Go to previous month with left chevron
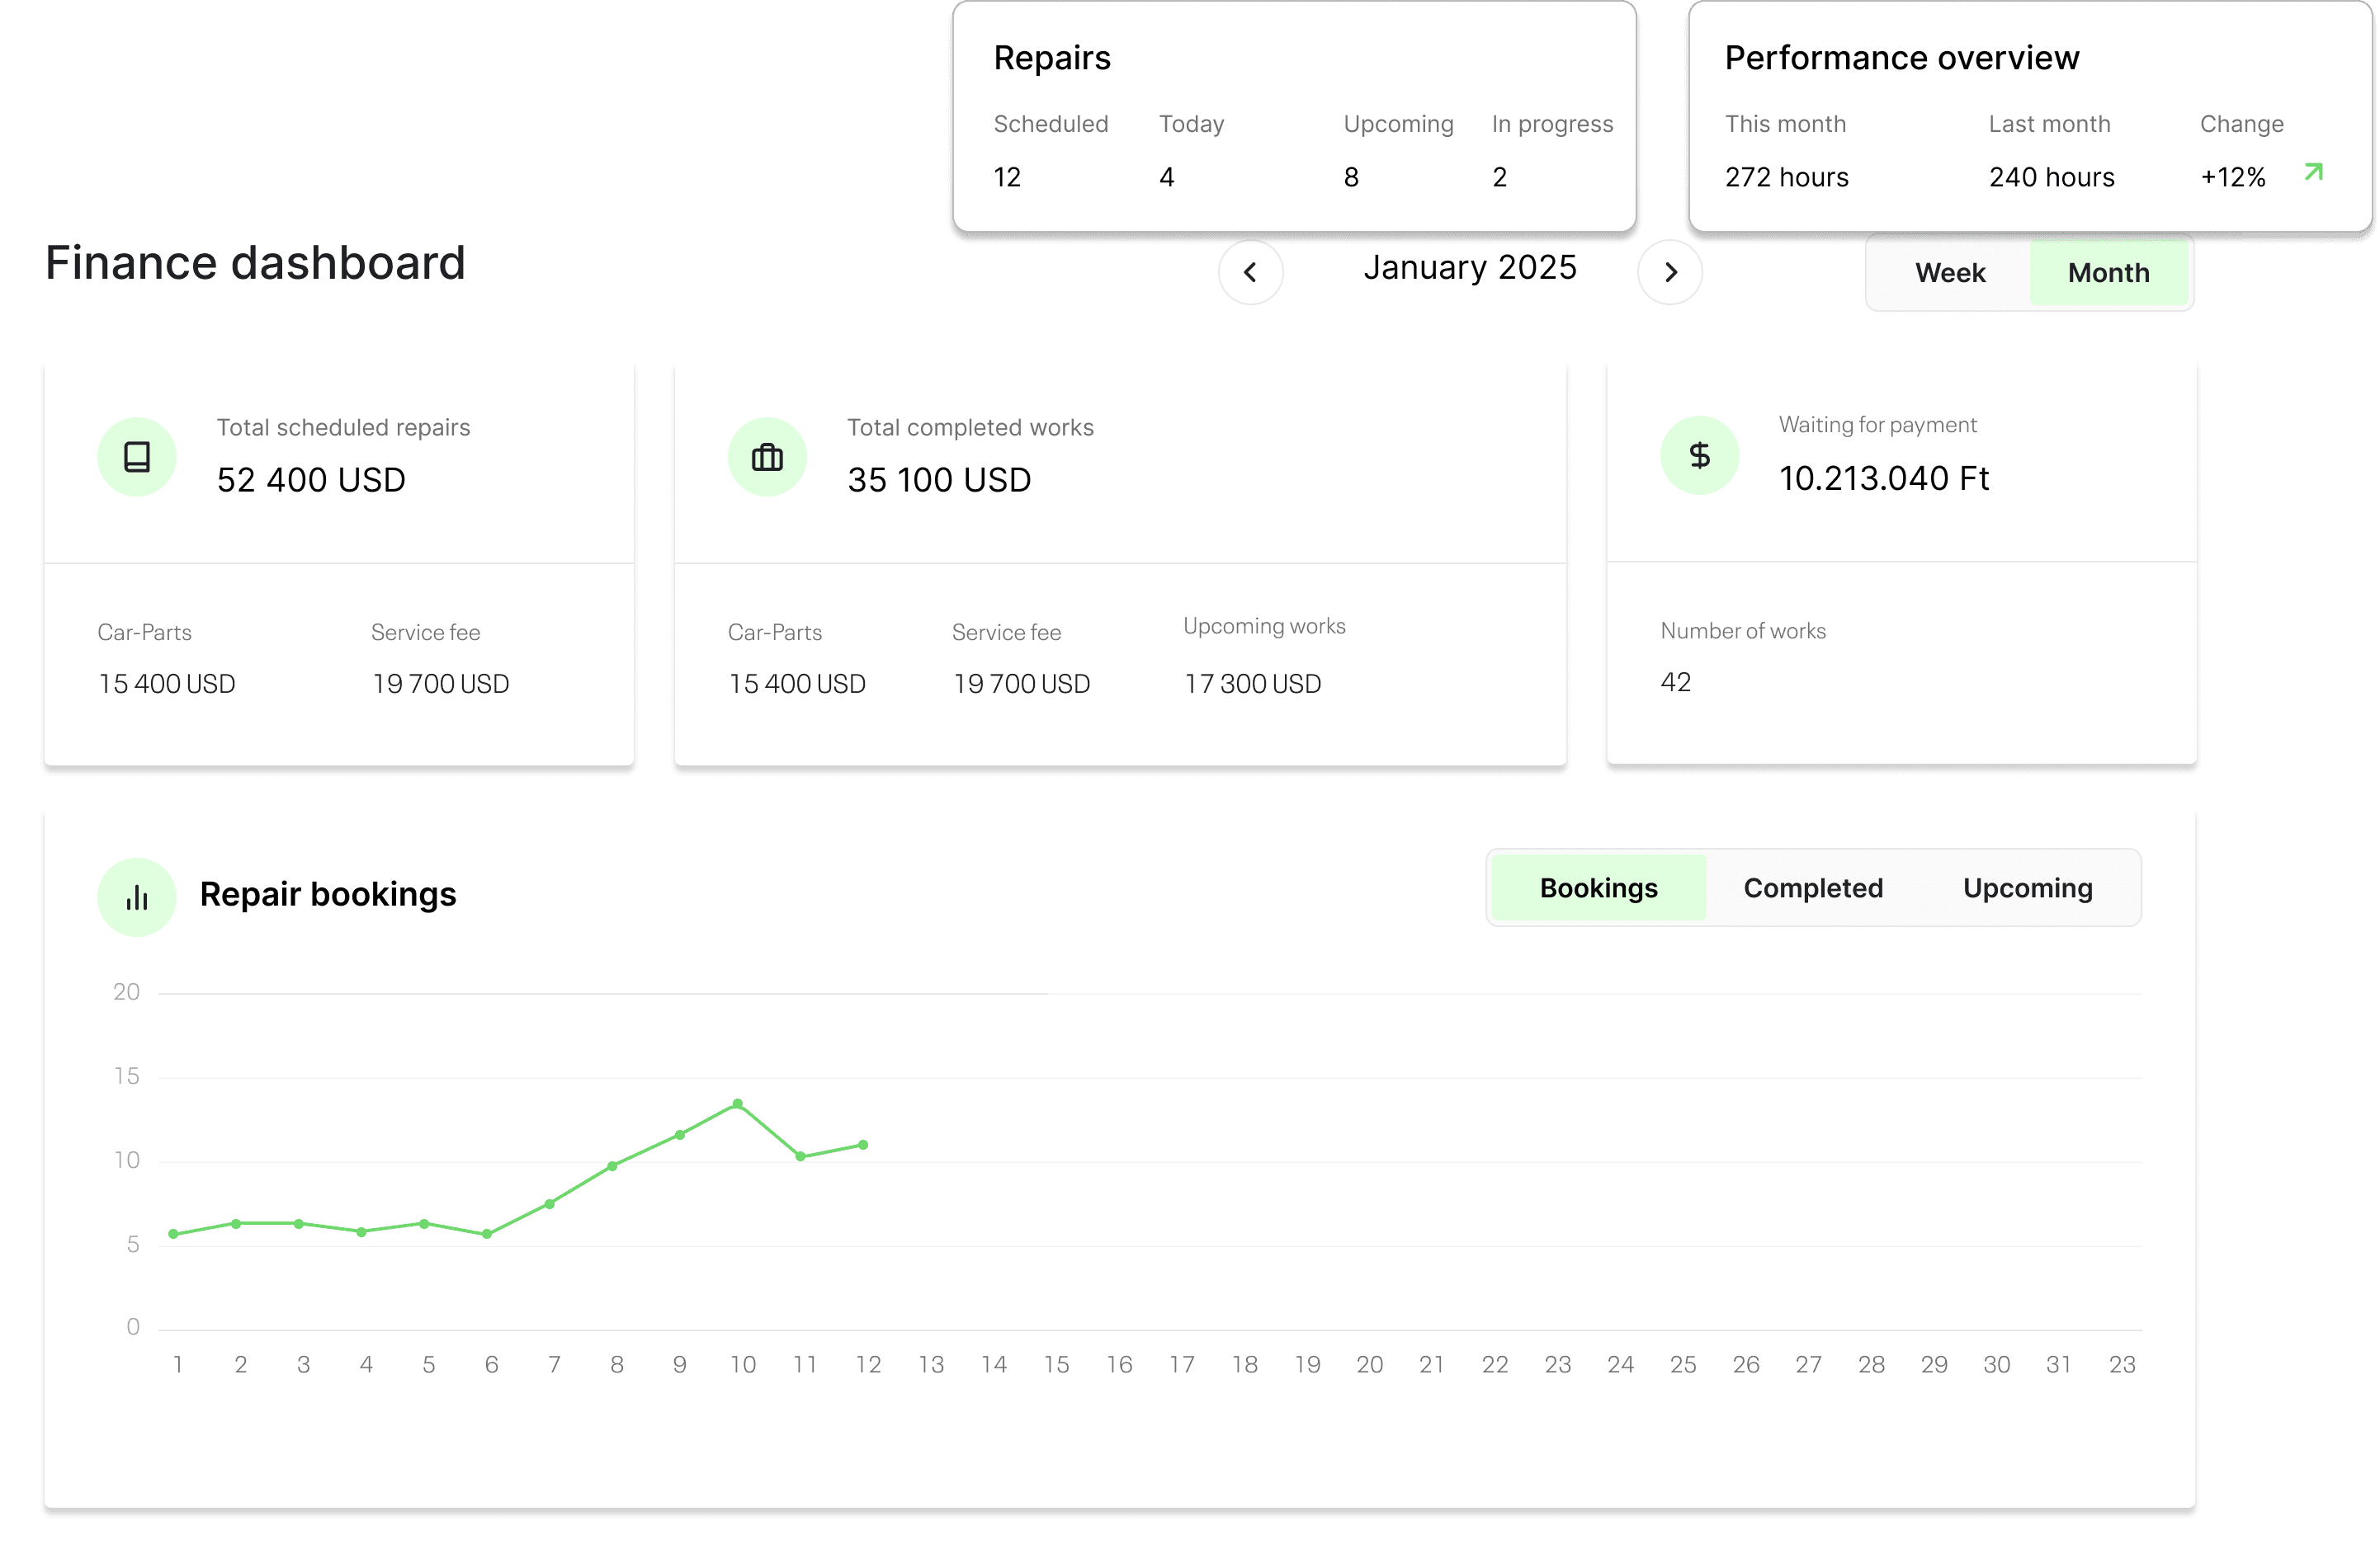 1250,272
